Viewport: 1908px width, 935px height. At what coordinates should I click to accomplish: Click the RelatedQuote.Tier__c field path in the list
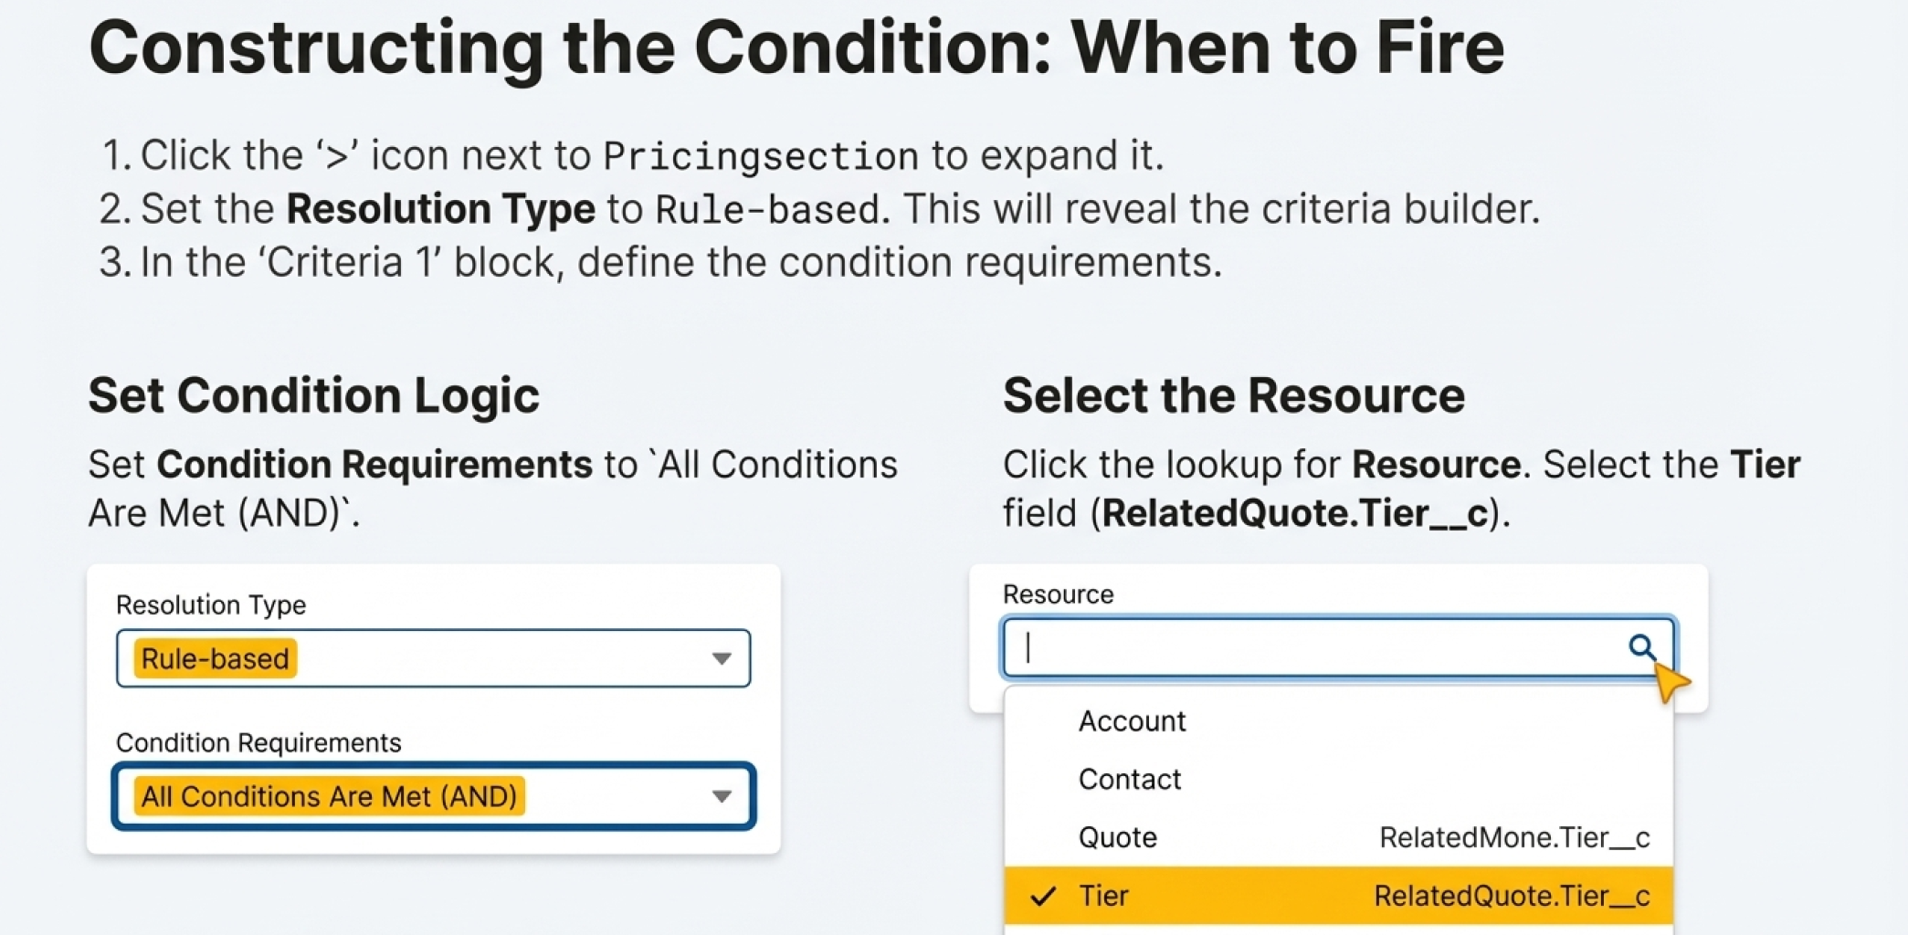click(1512, 896)
